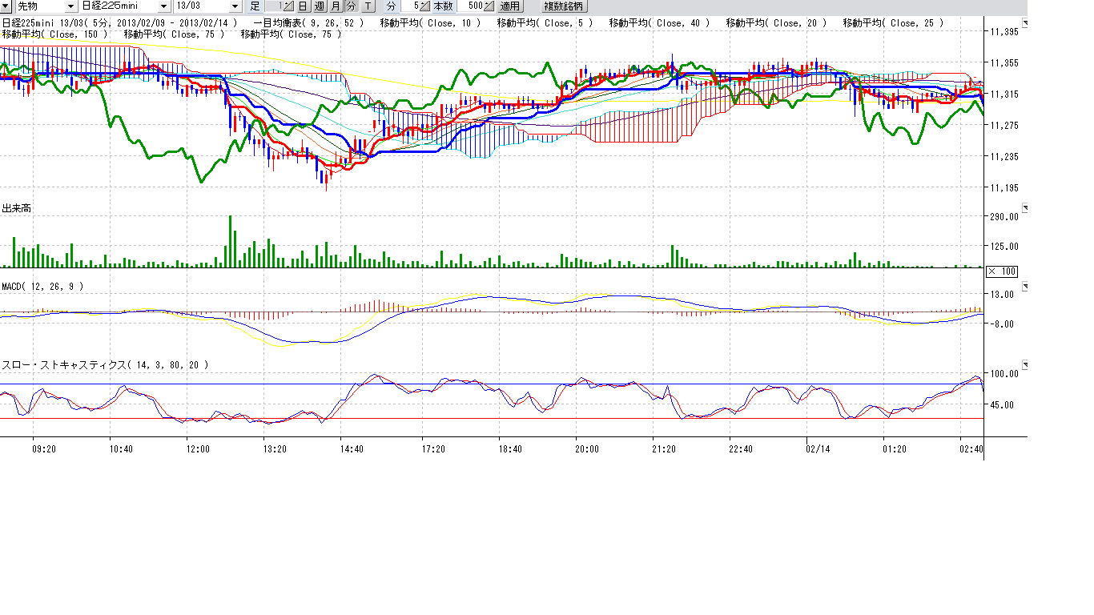This screenshot has width=1094, height=615.
Task: Click the 足 field spinner icon
Action: click(x=288, y=6)
